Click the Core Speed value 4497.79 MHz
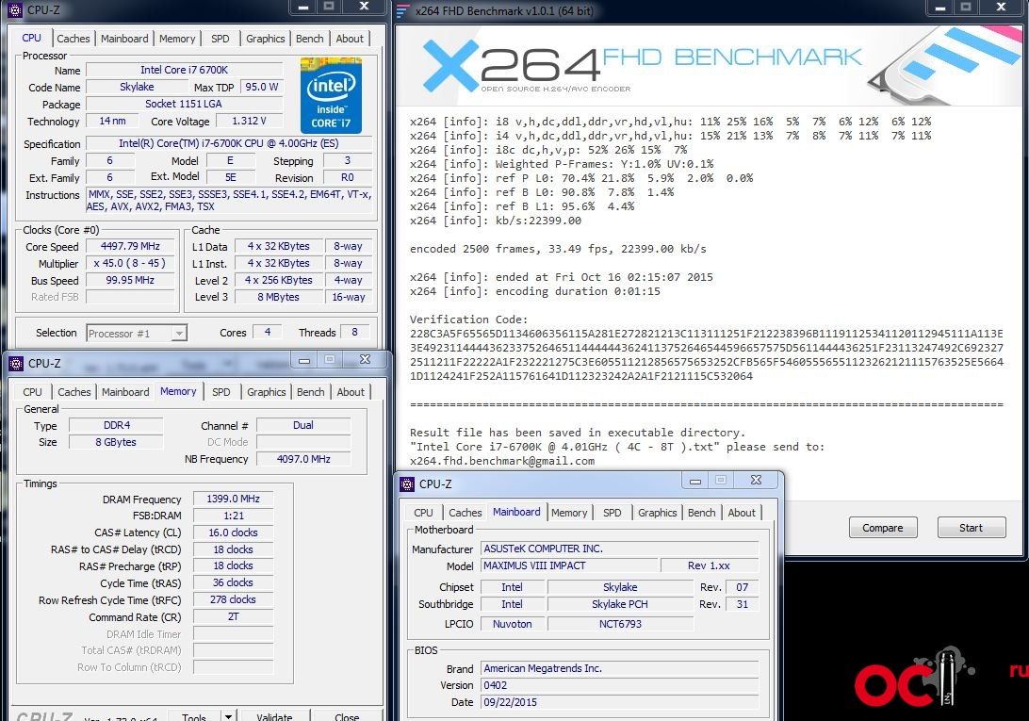This screenshot has height=721, width=1029. [x=130, y=246]
